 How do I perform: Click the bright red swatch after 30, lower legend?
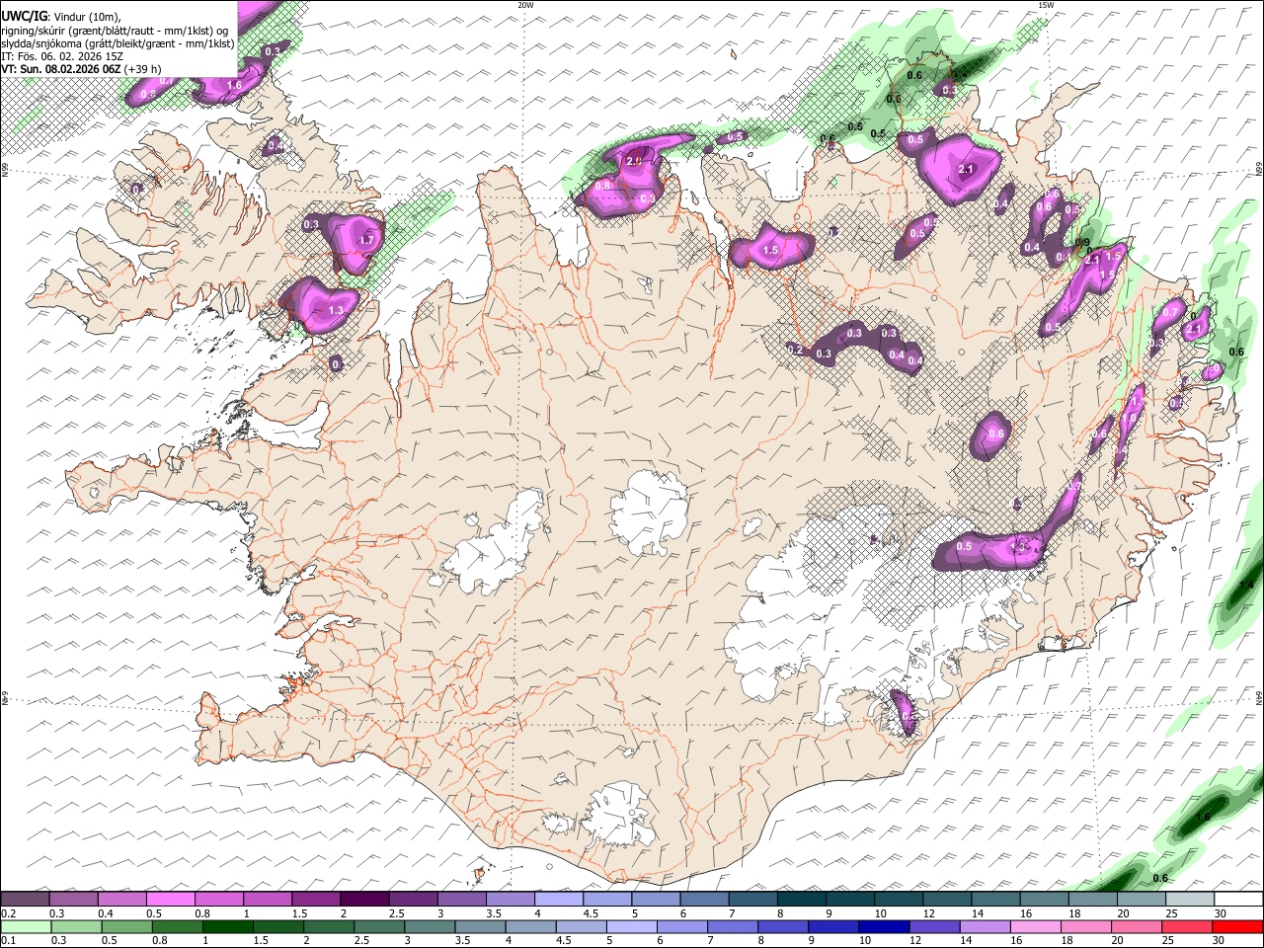coord(1236,926)
